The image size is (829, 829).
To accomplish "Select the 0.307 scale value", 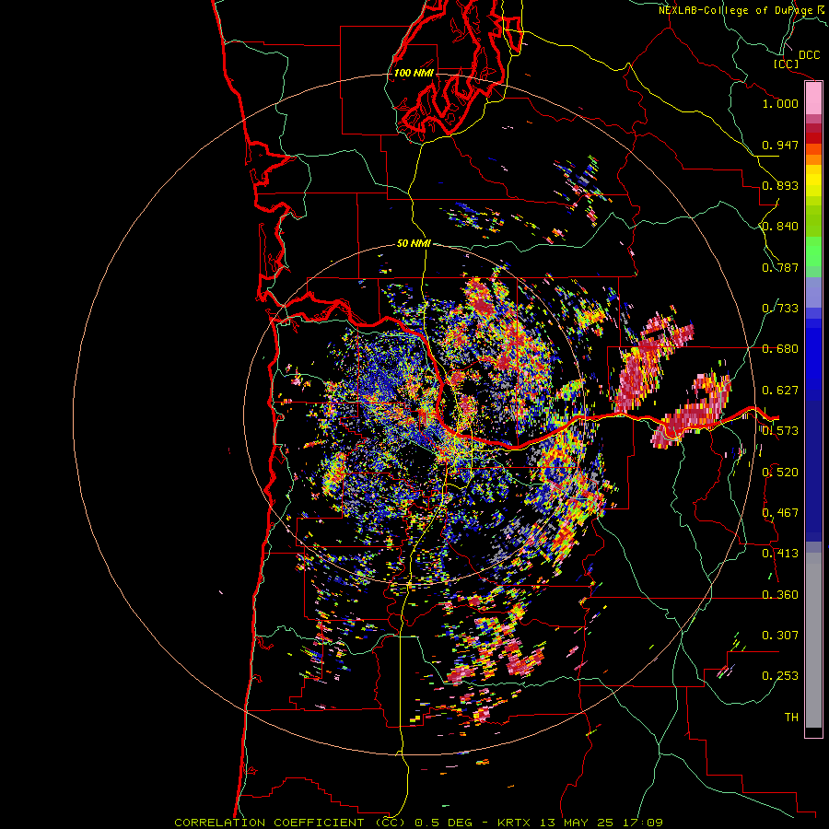I will tap(780, 636).
